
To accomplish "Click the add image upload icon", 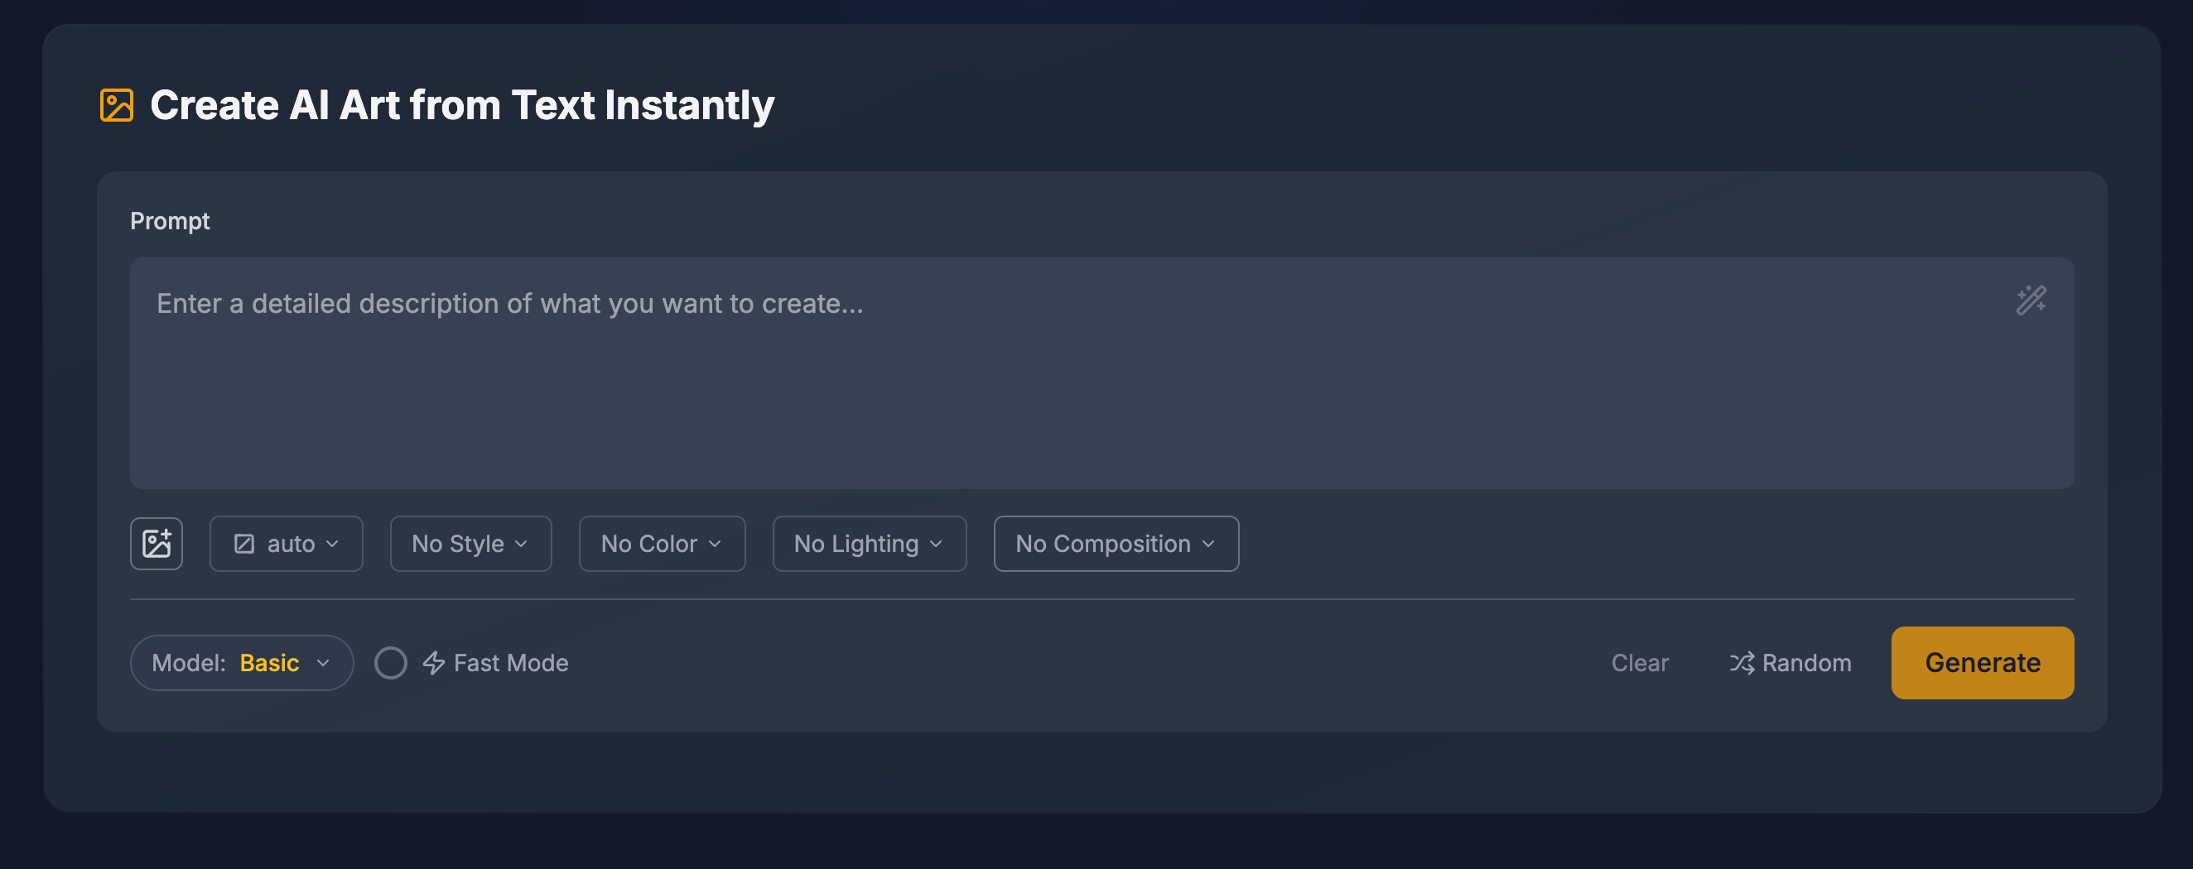I will coord(157,544).
